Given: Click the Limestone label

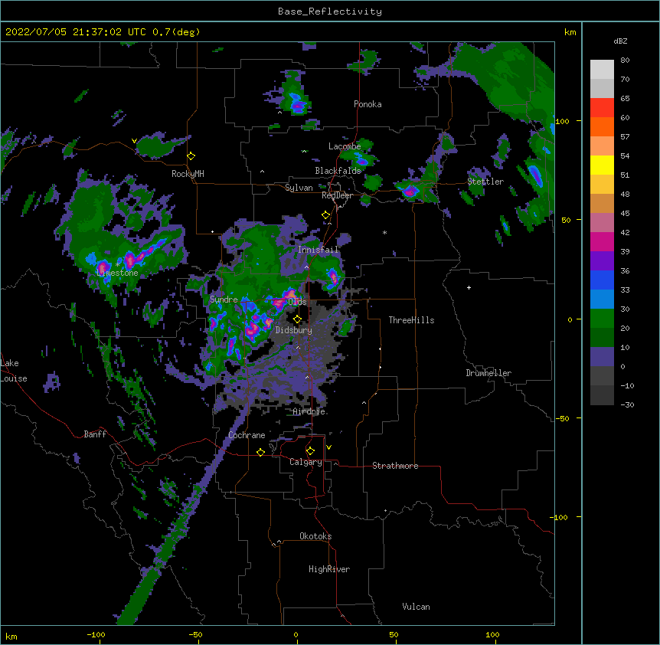Looking at the screenshot, I should [117, 273].
